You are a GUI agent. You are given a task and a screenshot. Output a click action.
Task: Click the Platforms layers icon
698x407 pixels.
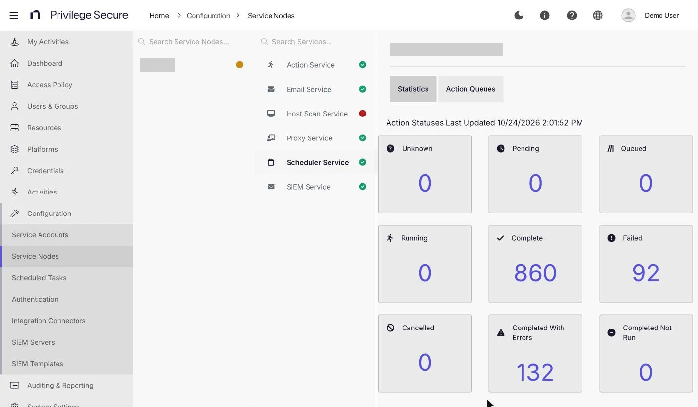pos(15,149)
